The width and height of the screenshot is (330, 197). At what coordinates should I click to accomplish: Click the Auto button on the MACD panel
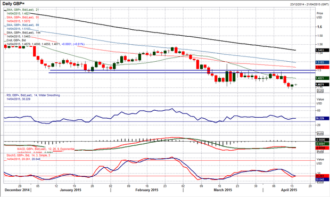point(320,152)
